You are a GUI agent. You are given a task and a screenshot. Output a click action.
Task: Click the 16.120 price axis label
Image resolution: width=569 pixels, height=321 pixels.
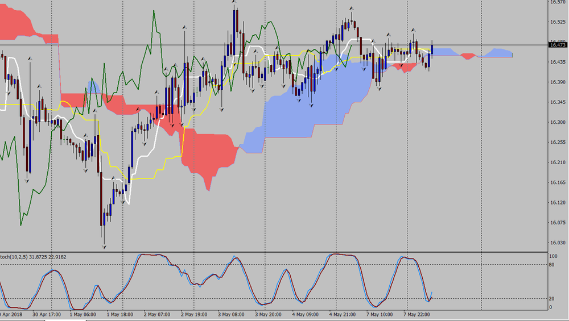point(558,202)
